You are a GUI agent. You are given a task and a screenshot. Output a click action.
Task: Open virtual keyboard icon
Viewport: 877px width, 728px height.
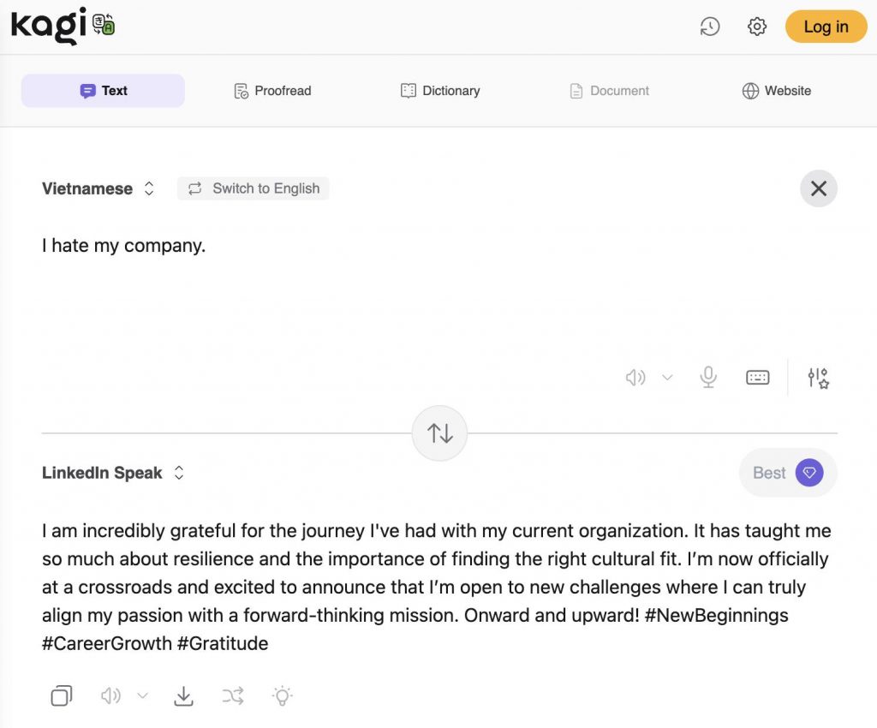[757, 377]
